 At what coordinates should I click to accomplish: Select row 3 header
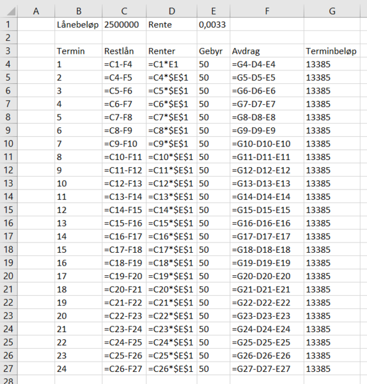click(x=8, y=51)
